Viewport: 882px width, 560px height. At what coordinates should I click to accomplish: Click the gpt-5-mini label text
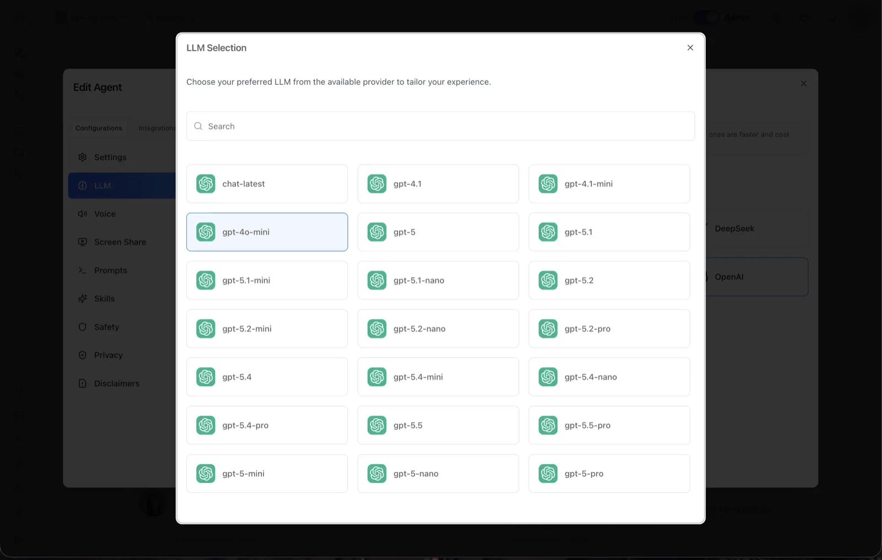(243, 474)
